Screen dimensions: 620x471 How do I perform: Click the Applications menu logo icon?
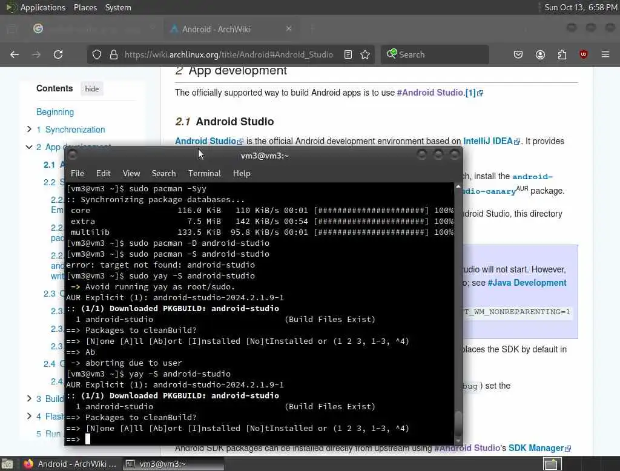click(11, 7)
